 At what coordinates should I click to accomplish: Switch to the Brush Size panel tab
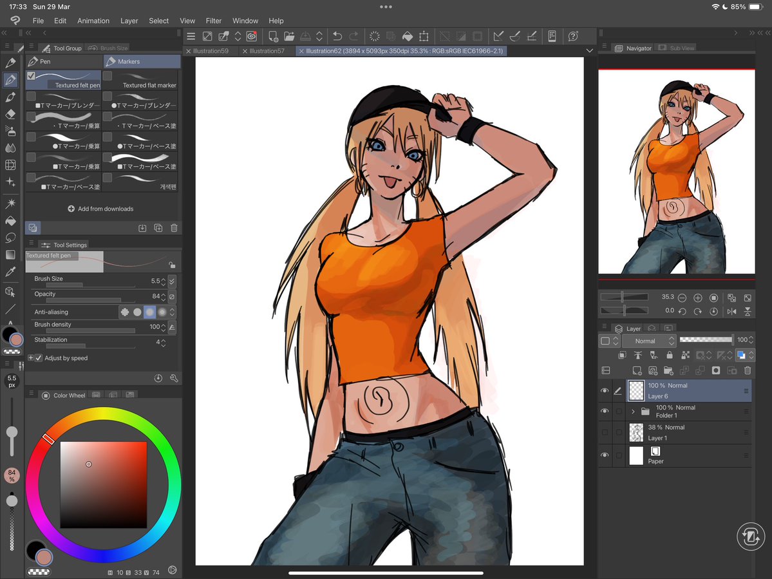108,48
